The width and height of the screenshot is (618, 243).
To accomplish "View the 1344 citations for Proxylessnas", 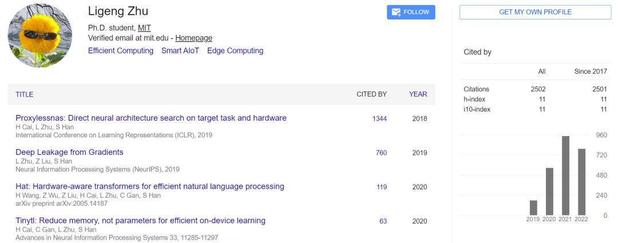I will [x=379, y=119].
